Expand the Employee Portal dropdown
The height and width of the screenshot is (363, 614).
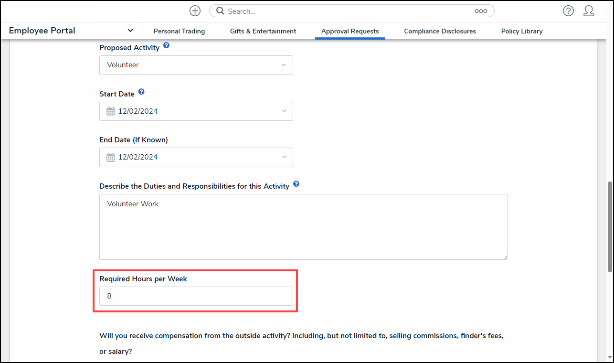pyautogui.click(x=130, y=31)
